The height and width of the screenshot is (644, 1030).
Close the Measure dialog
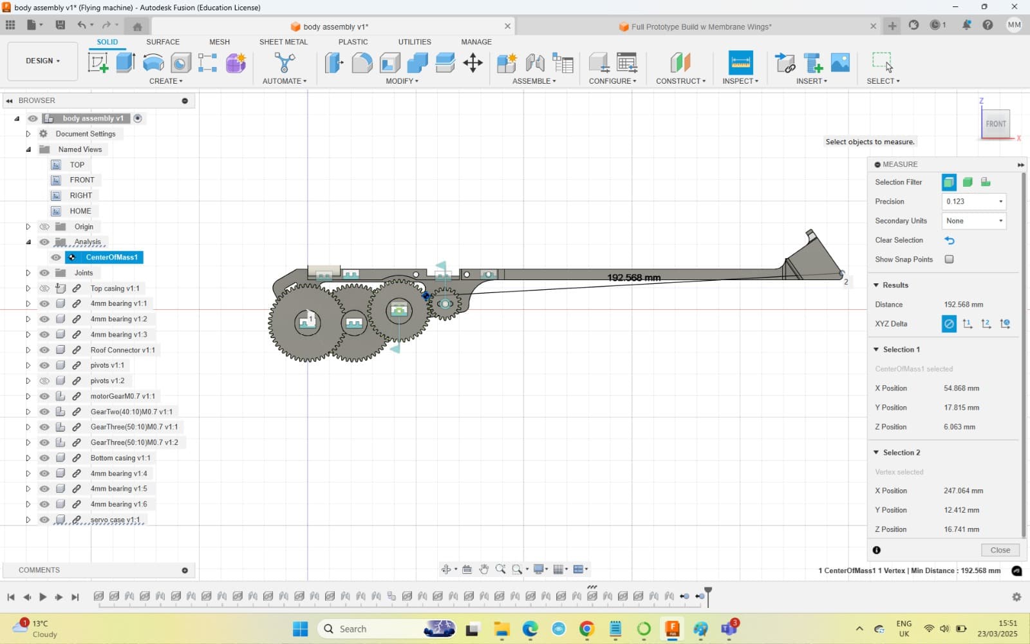point(1000,550)
